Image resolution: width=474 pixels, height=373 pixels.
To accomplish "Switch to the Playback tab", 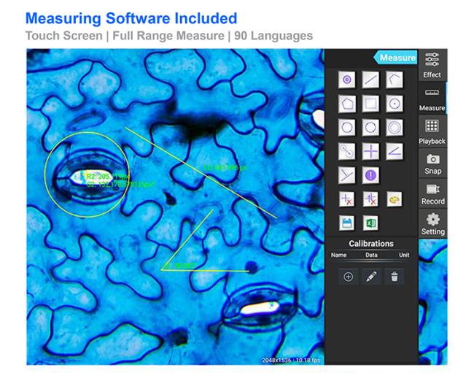I will pyautogui.click(x=432, y=131).
